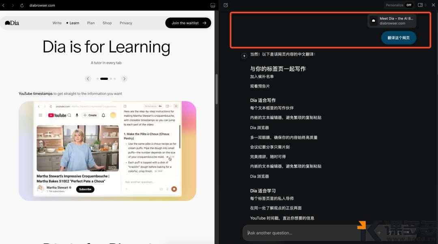Viewport: 438px width, 244px height.
Task: Select the active second carousel indicator
Action: tap(104, 79)
